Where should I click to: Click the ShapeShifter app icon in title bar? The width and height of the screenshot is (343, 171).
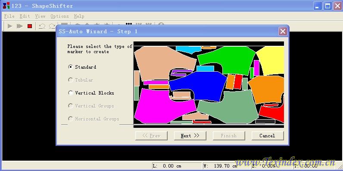pyautogui.click(x=6, y=5)
